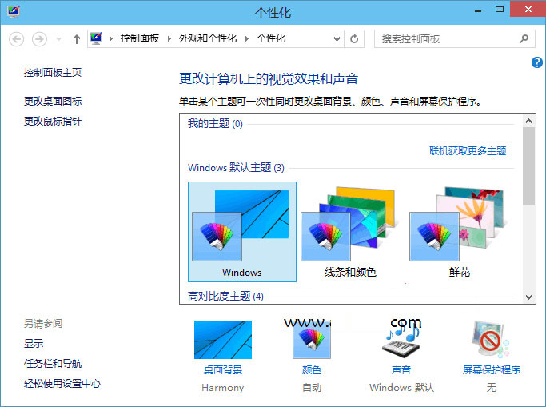This screenshot has height=407, width=546.
Task: Select the 线条和颜色 theme
Action: pyautogui.click(x=350, y=231)
